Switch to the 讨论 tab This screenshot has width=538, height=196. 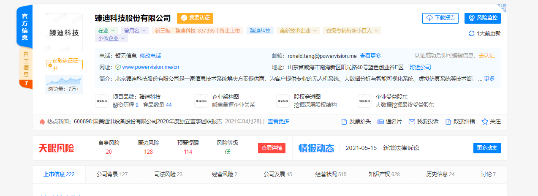point(488,174)
